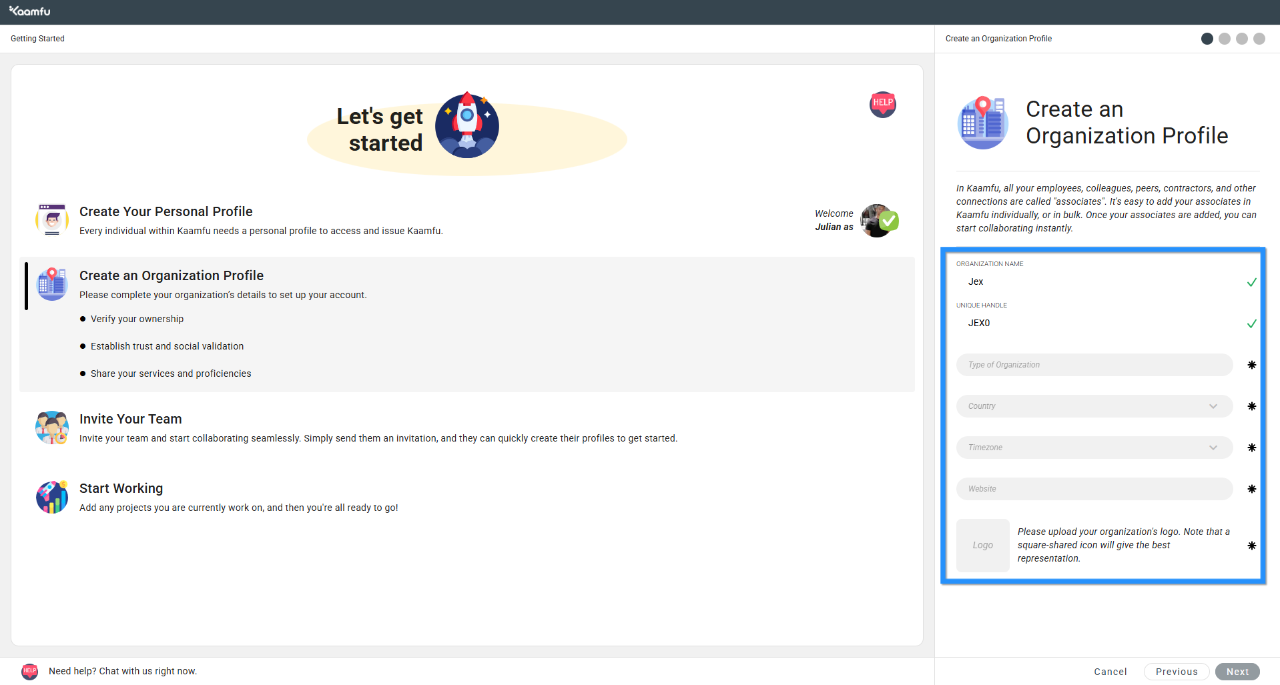Click the Type of Organization field
Image resolution: width=1280 pixels, height=685 pixels.
coord(1094,365)
